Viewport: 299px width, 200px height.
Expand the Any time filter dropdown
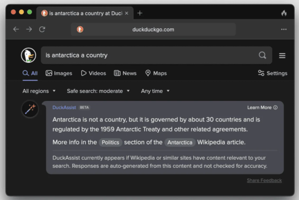tap(155, 91)
